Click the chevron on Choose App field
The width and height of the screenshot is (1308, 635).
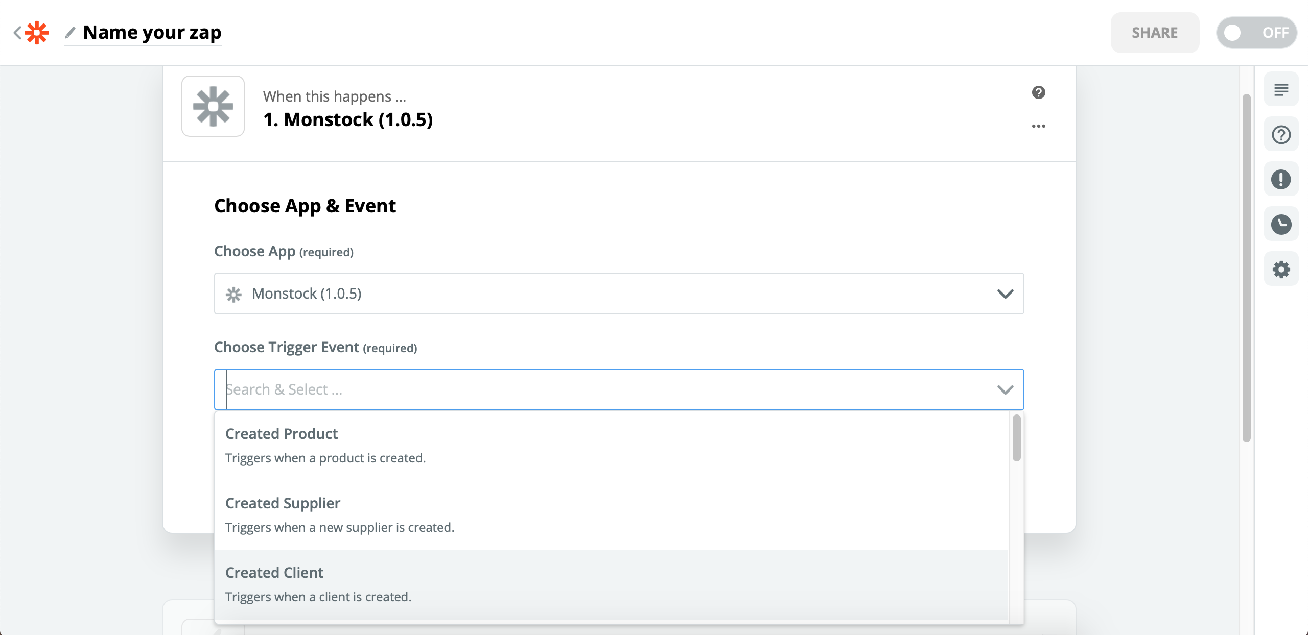tap(1005, 294)
